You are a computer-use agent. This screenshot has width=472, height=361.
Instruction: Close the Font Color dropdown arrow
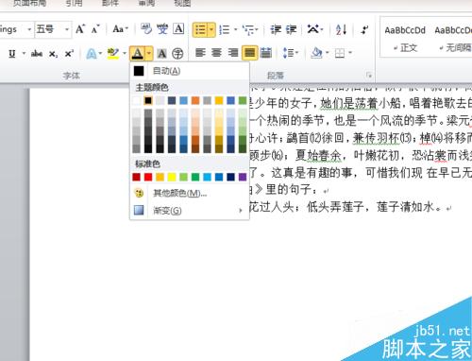[x=149, y=53]
